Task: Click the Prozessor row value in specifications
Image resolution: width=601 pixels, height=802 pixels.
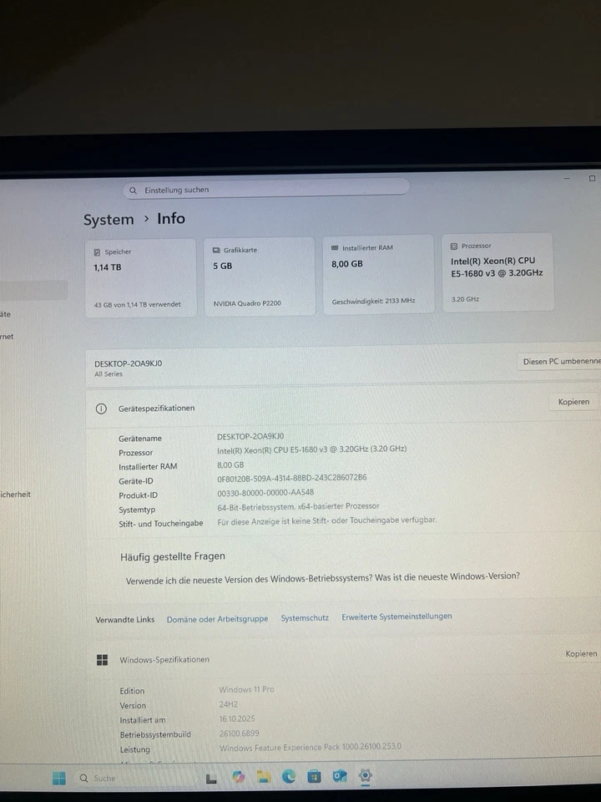Action: 311,449
